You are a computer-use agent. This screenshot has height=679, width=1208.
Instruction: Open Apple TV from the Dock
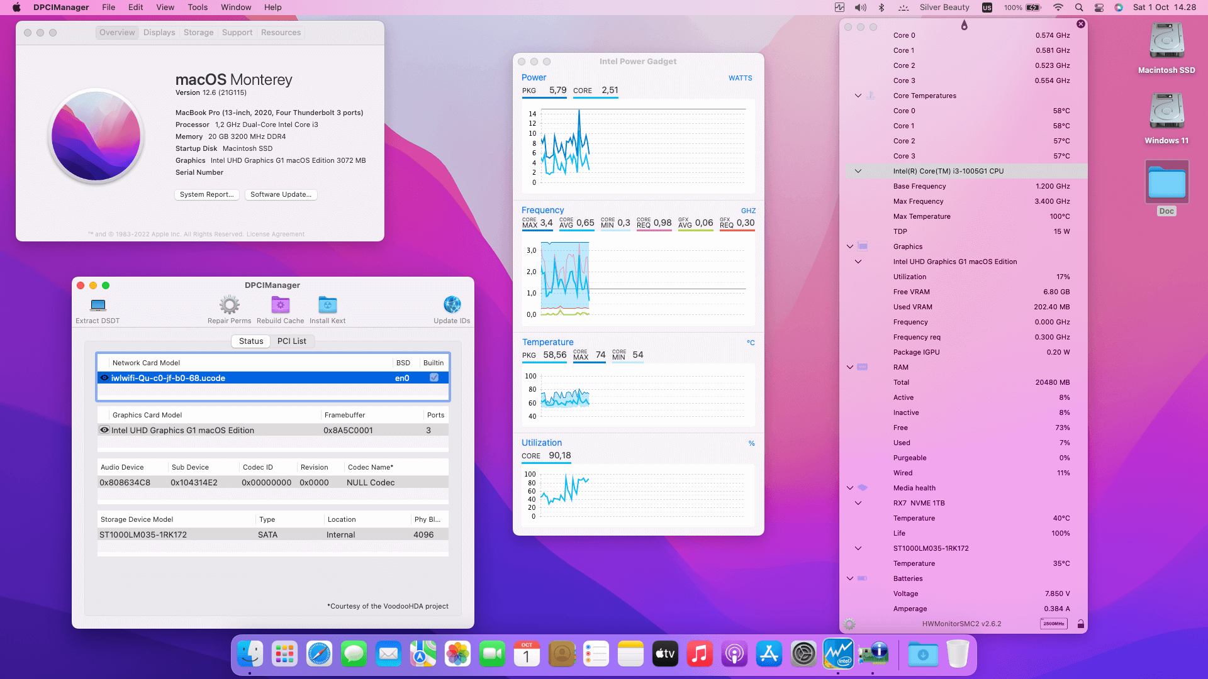click(665, 654)
